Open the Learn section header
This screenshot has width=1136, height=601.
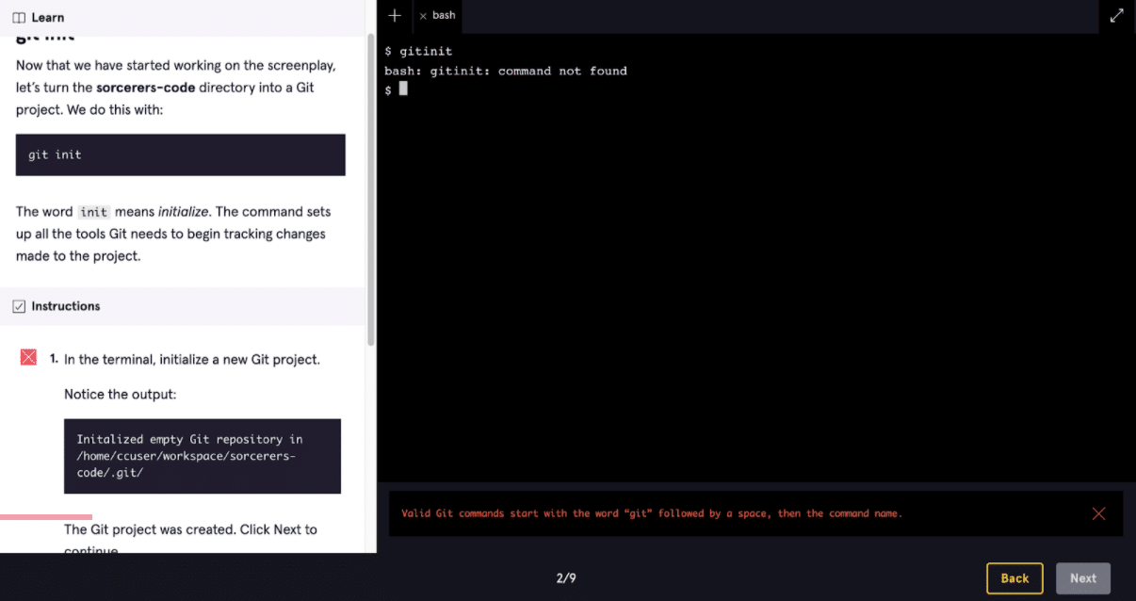pos(183,17)
